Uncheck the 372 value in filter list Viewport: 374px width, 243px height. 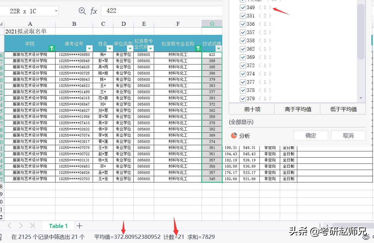click(243, 65)
